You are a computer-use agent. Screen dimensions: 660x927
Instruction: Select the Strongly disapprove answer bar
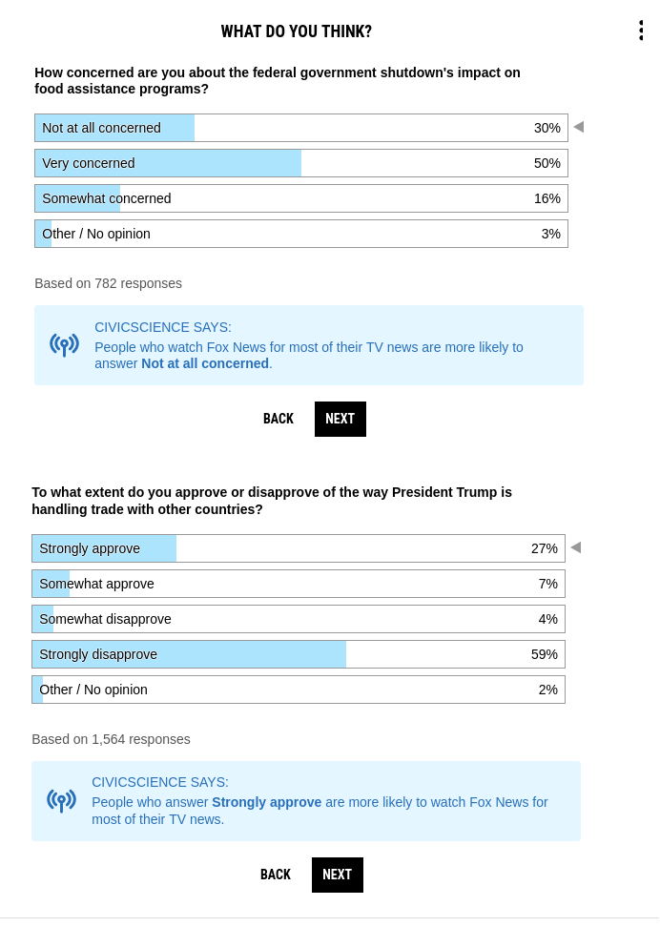(299, 654)
